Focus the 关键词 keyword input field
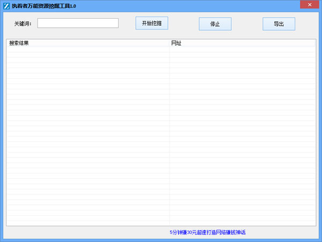This screenshot has height=242, width=322. (78, 23)
